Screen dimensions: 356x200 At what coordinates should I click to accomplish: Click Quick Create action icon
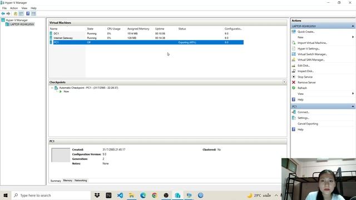tap(294, 32)
